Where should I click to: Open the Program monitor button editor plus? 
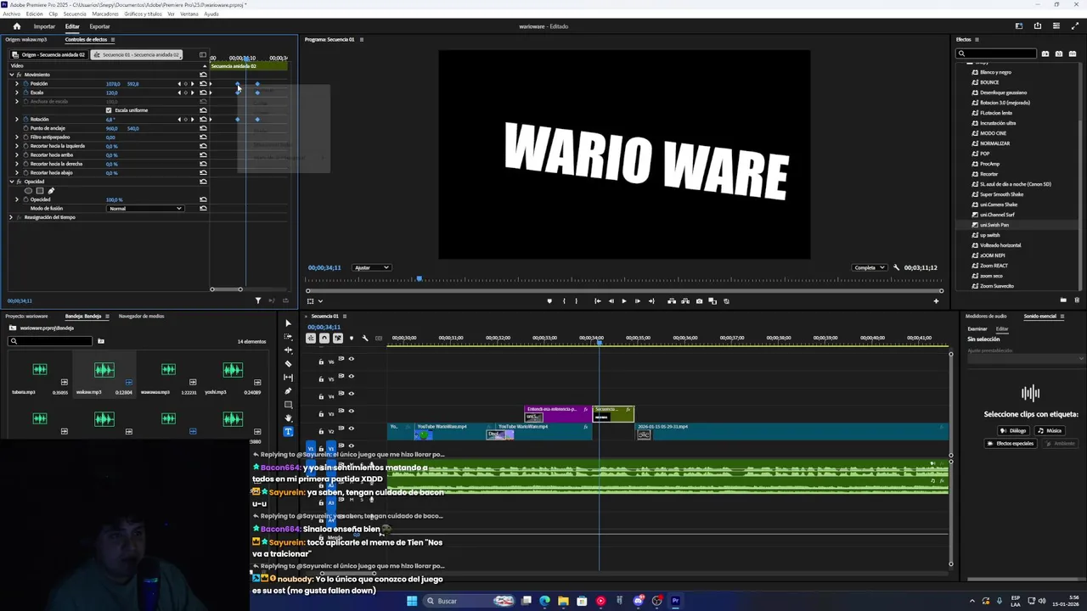pyautogui.click(x=937, y=301)
